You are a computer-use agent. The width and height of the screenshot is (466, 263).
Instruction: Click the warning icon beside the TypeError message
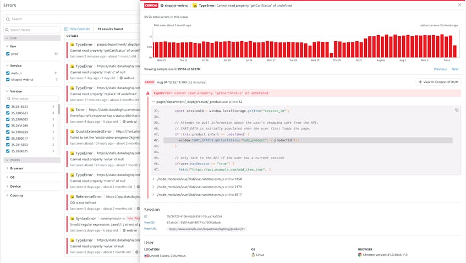coord(147,93)
